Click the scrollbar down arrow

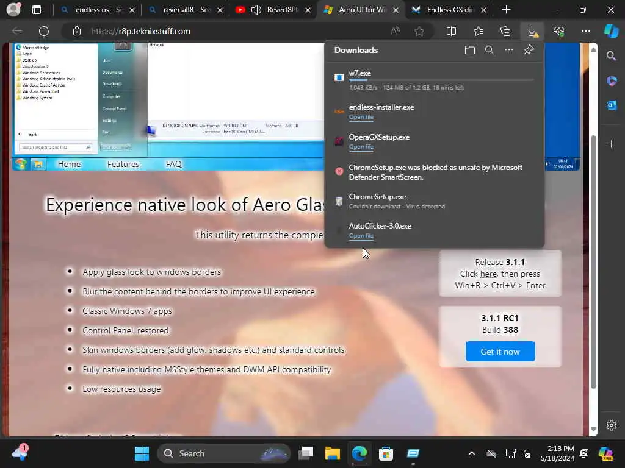pyautogui.click(x=593, y=429)
